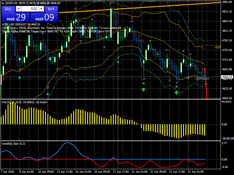Image resolution: width=234 pixels, height=175 pixels.
Task: Click time axis label '17 Apr 17:00'
Action: coord(121,171)
